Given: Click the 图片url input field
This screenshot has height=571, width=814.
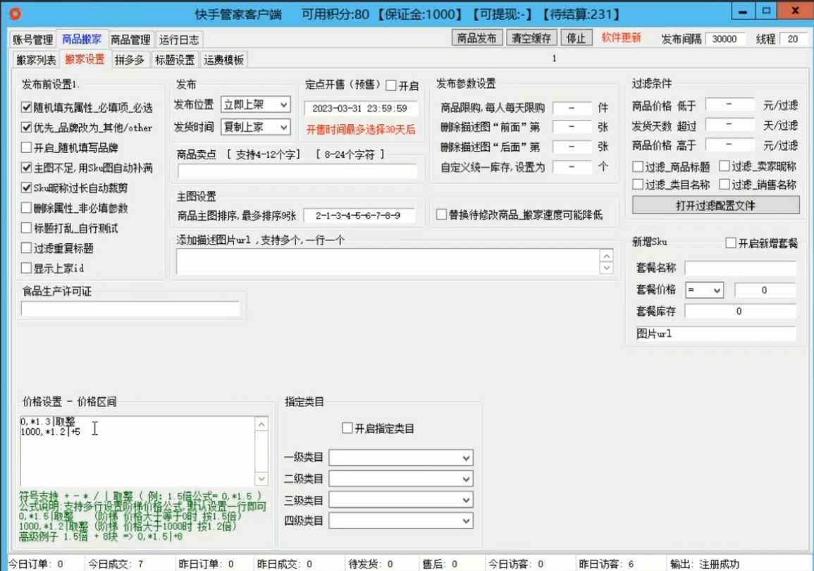Looking at the screenshot, I should point(716,333).
